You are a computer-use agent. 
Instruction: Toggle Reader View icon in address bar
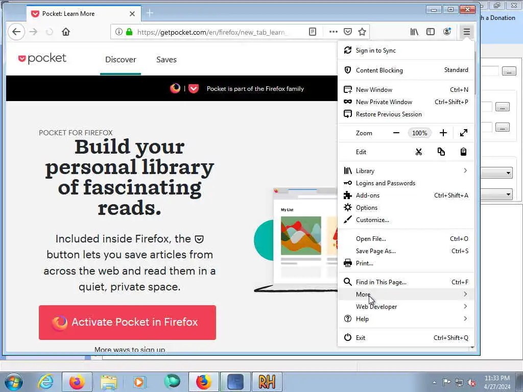pos(313,32)
